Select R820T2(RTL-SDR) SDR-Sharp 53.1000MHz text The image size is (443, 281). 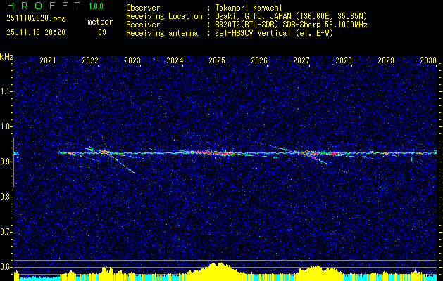[x=291, y=25]
